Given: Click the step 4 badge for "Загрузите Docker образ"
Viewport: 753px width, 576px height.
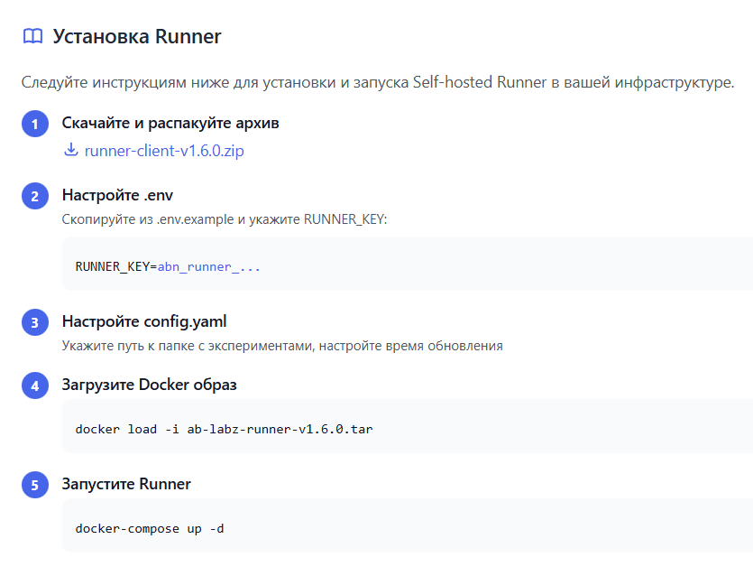Looking at the screenshot, I should coord(34,386).
